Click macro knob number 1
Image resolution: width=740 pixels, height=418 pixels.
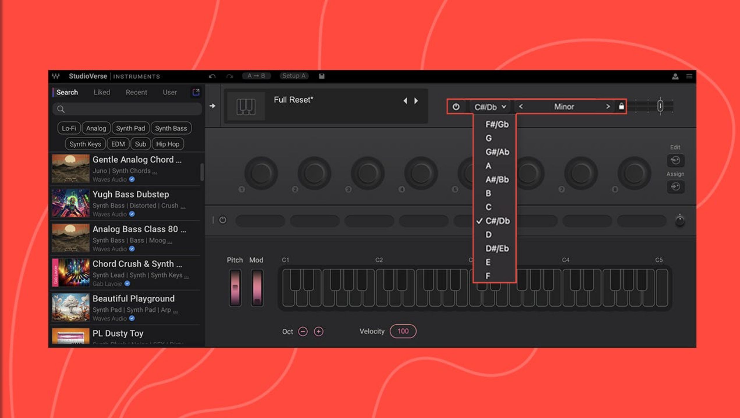261,173
